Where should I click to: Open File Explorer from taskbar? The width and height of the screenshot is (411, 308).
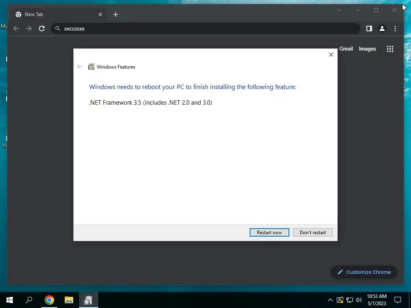pos(69,300)
